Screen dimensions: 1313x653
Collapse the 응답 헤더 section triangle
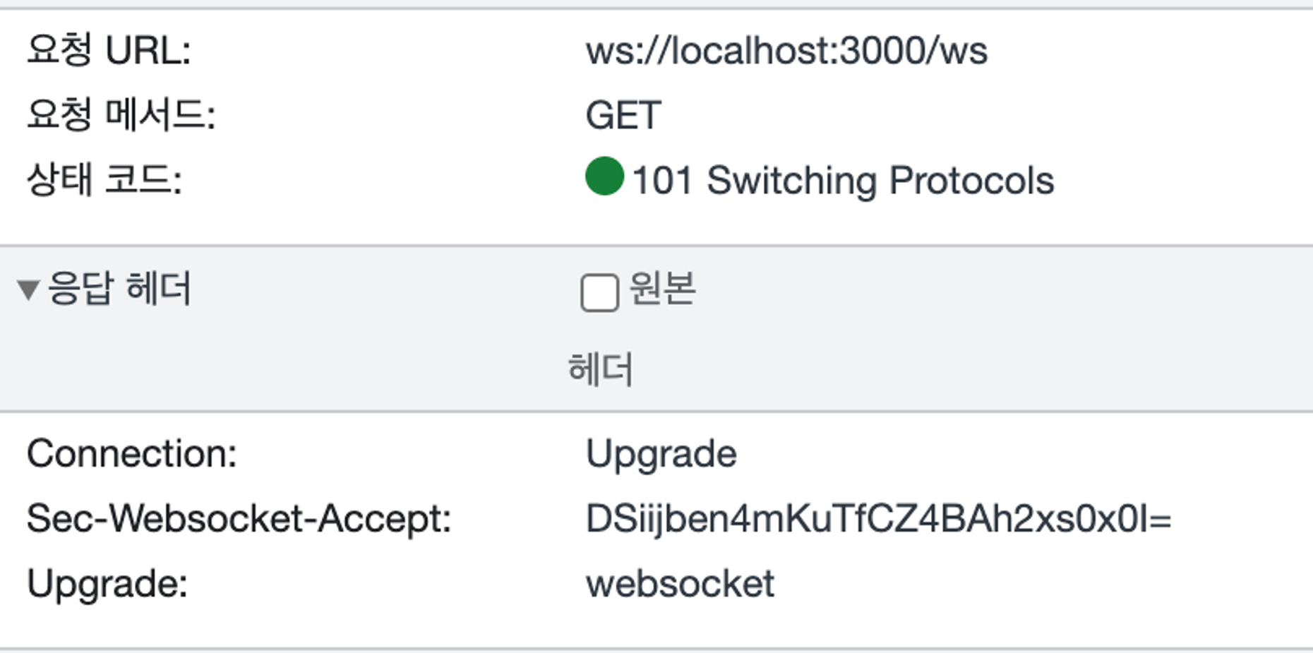pyautogui.click(x=28, y=290)
